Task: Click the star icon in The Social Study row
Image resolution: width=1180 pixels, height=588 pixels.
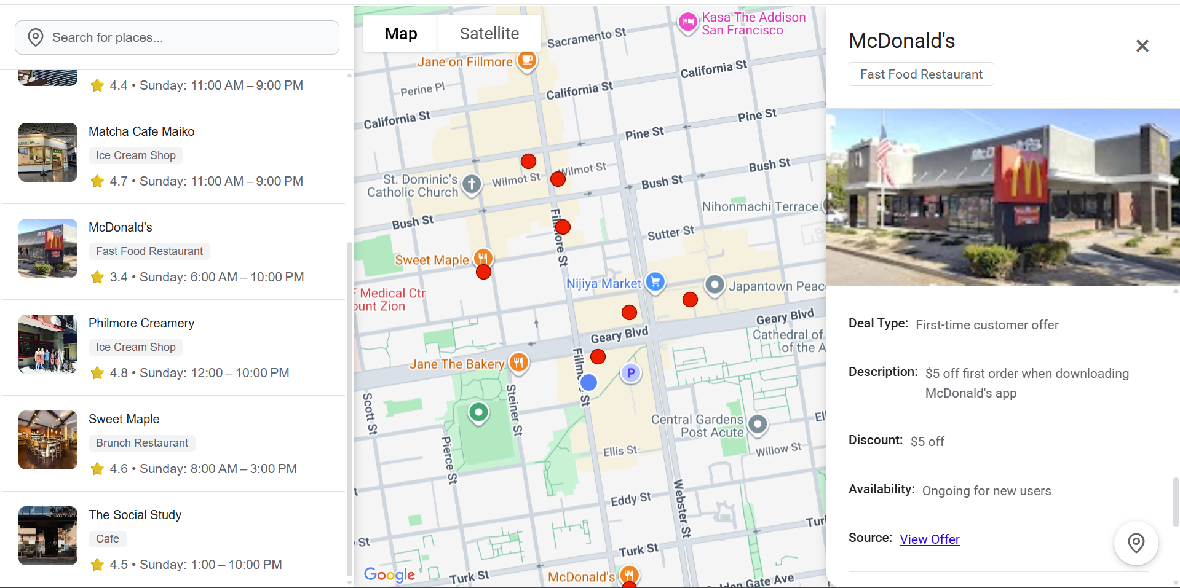Action: tap(97, 565)
